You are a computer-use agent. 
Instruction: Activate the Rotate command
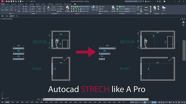(32, 7)
